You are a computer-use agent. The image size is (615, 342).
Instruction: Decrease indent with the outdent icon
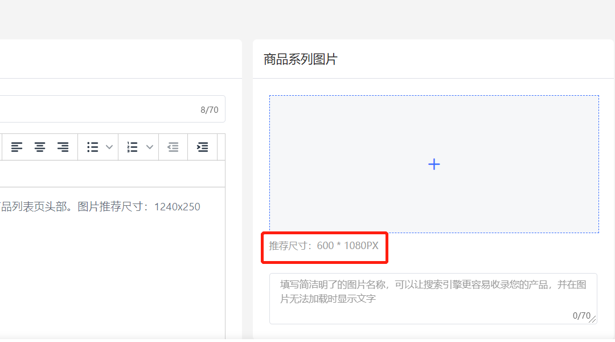click(173, 147)
